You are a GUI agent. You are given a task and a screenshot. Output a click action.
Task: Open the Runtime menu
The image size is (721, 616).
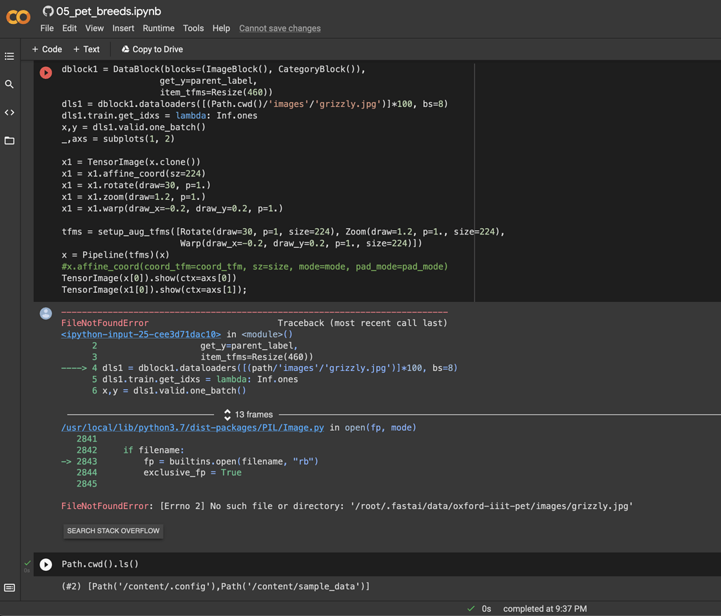pos(158,28)
